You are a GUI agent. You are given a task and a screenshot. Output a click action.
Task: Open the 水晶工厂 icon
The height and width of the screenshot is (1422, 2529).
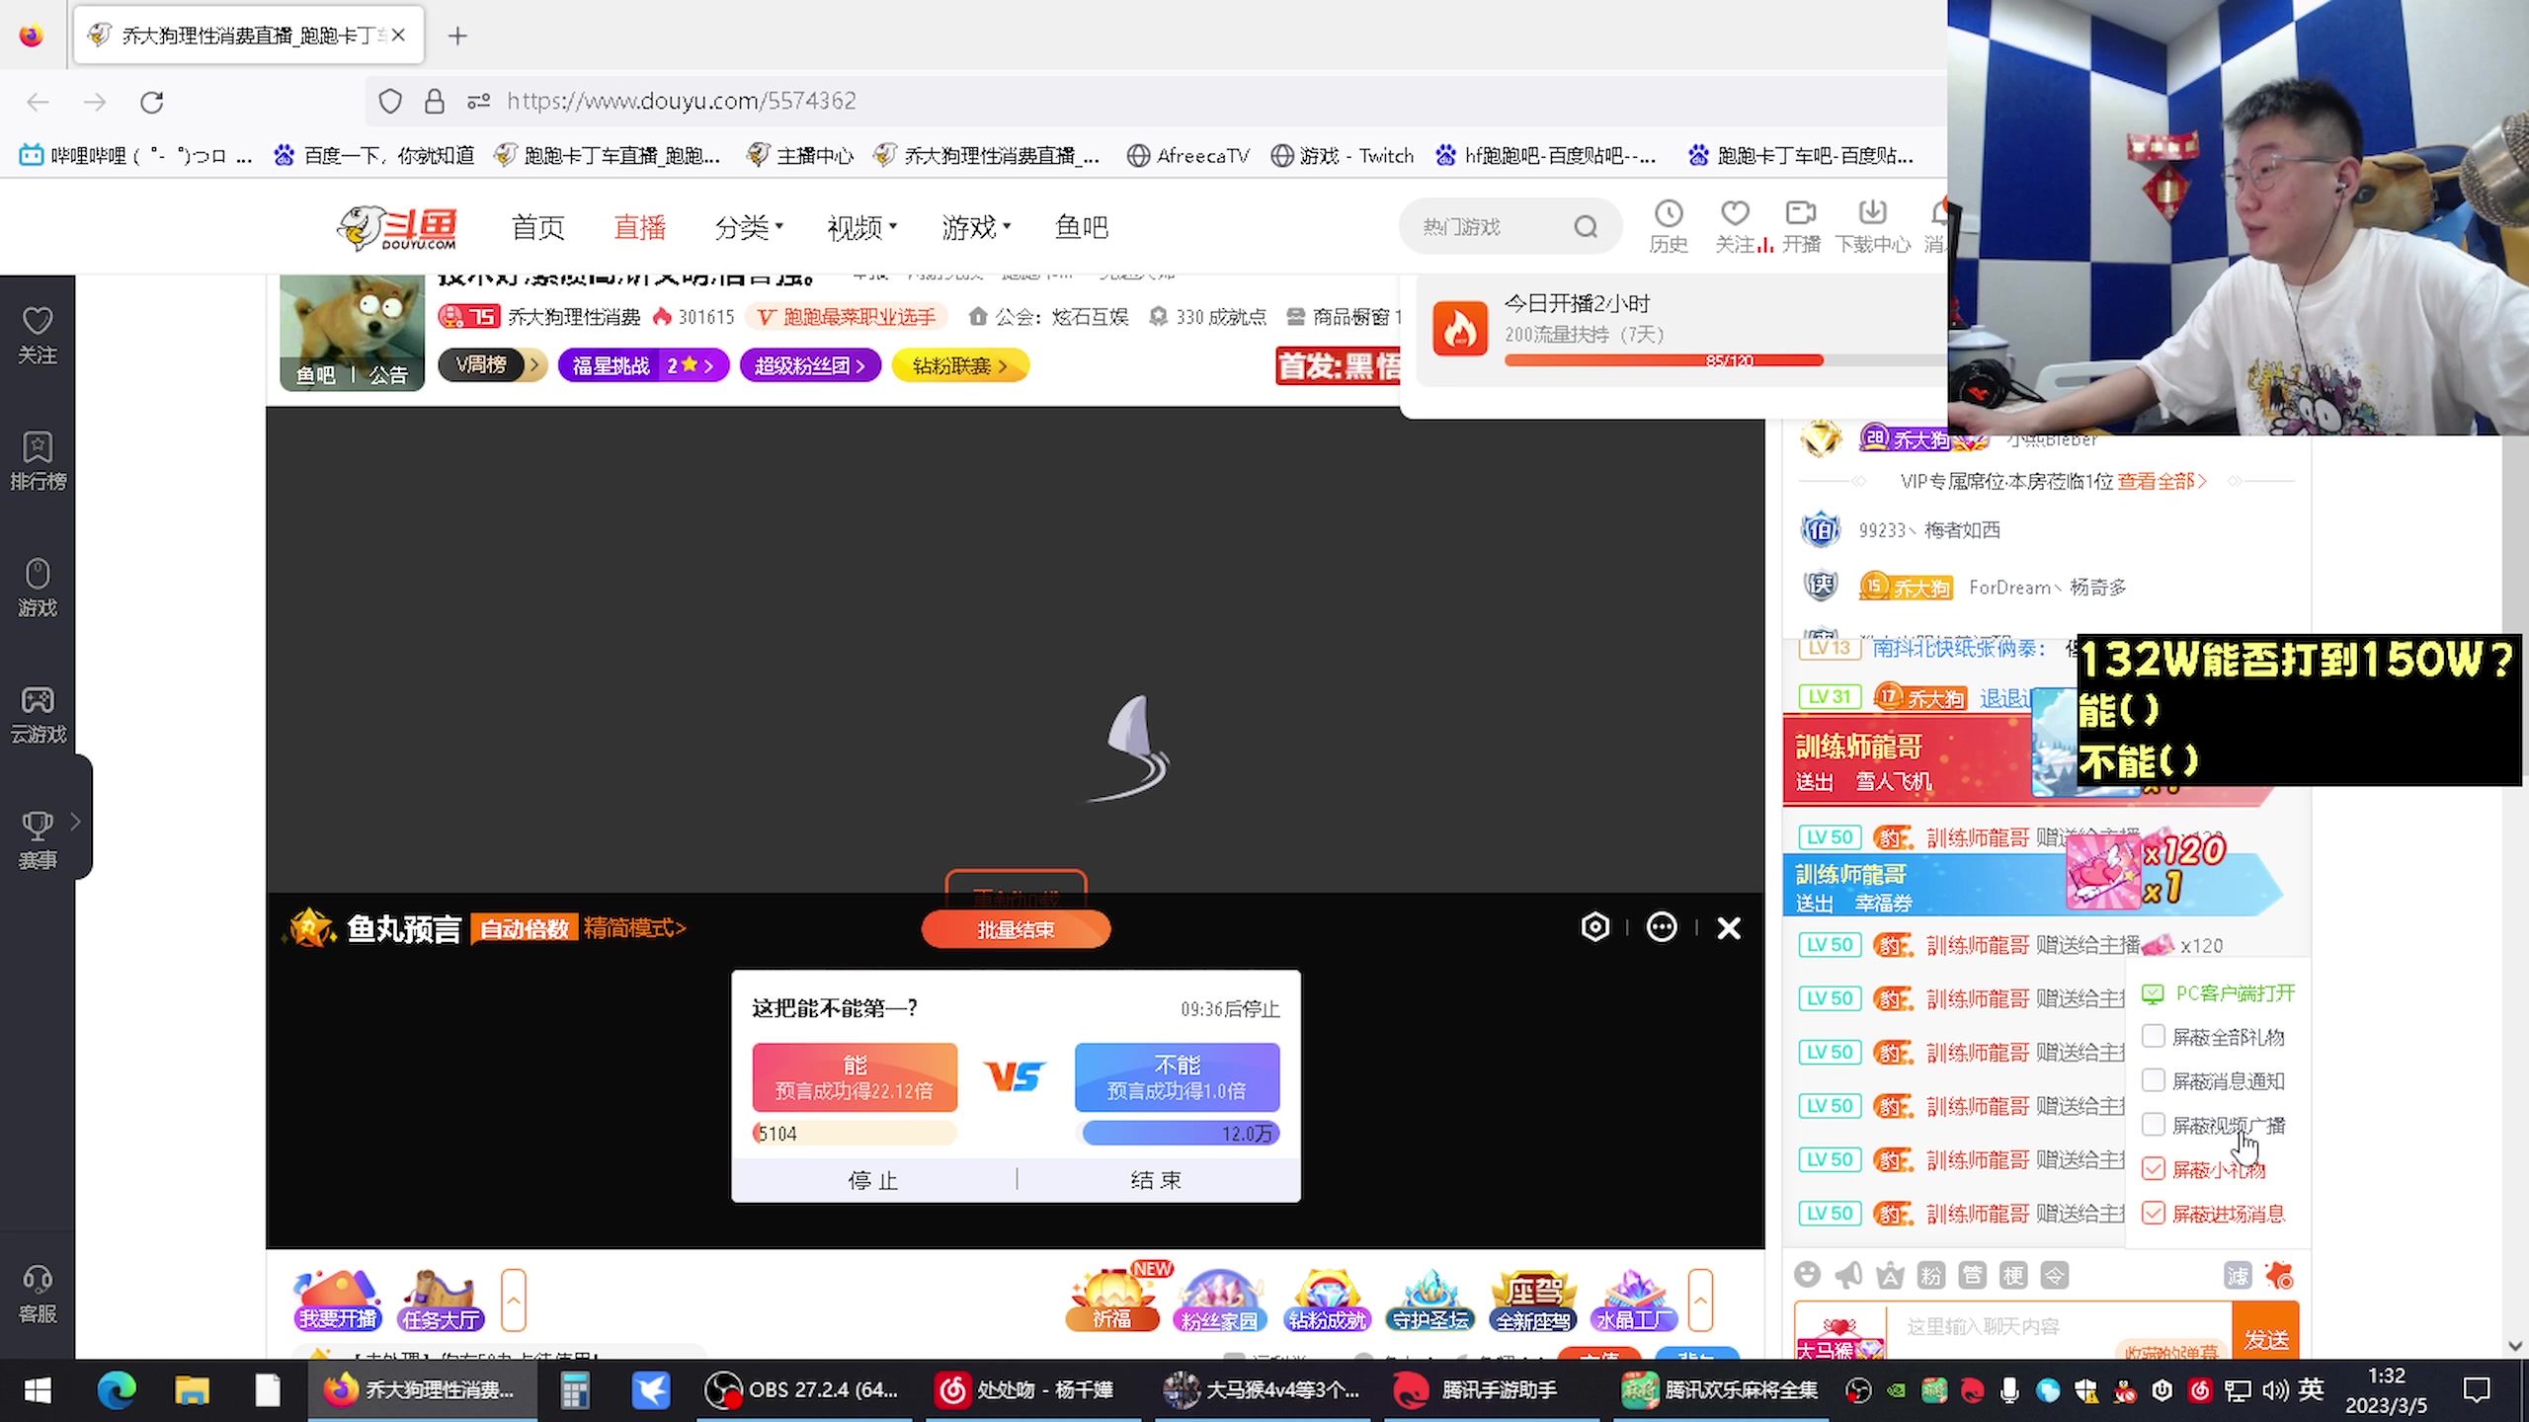1635,1299
